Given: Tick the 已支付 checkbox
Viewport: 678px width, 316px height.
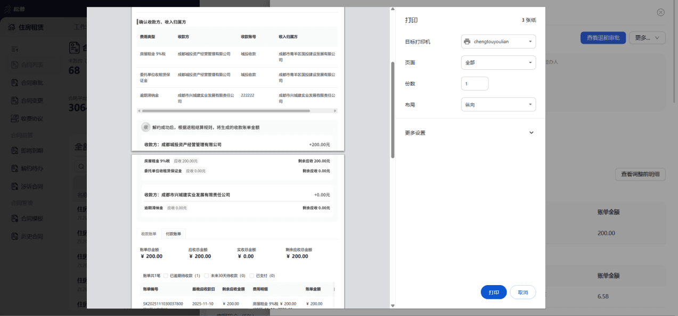Looking at the screenshot, I should [x=251, y=276].
